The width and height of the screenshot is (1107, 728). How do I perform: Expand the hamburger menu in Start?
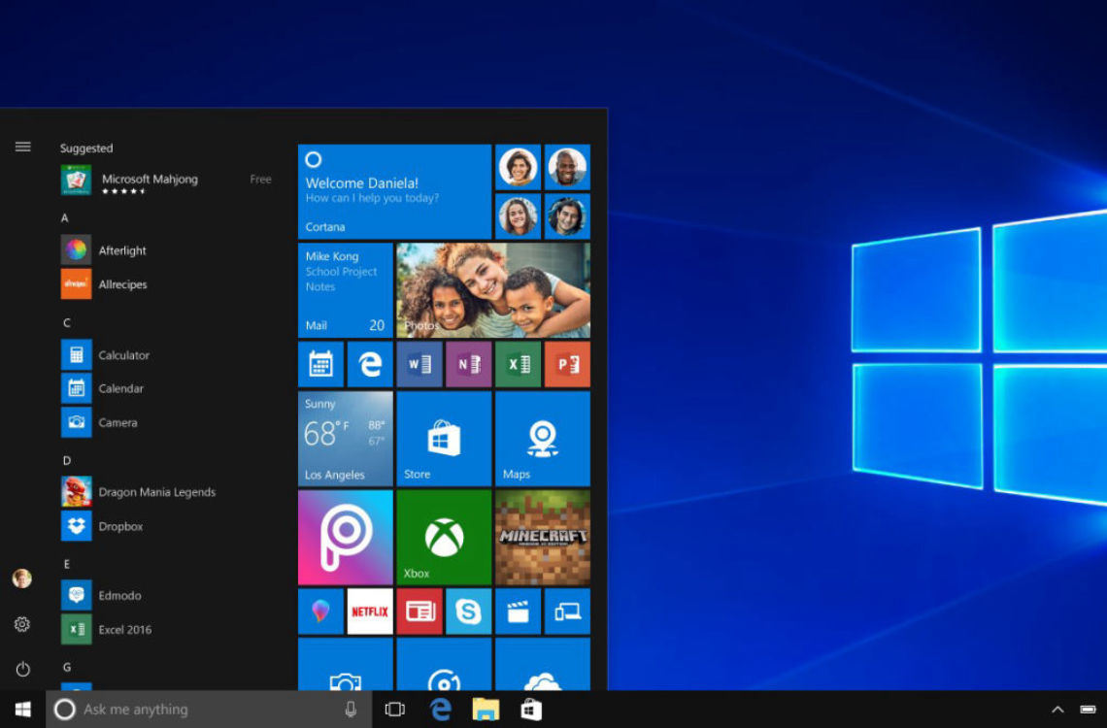(22, 147)
